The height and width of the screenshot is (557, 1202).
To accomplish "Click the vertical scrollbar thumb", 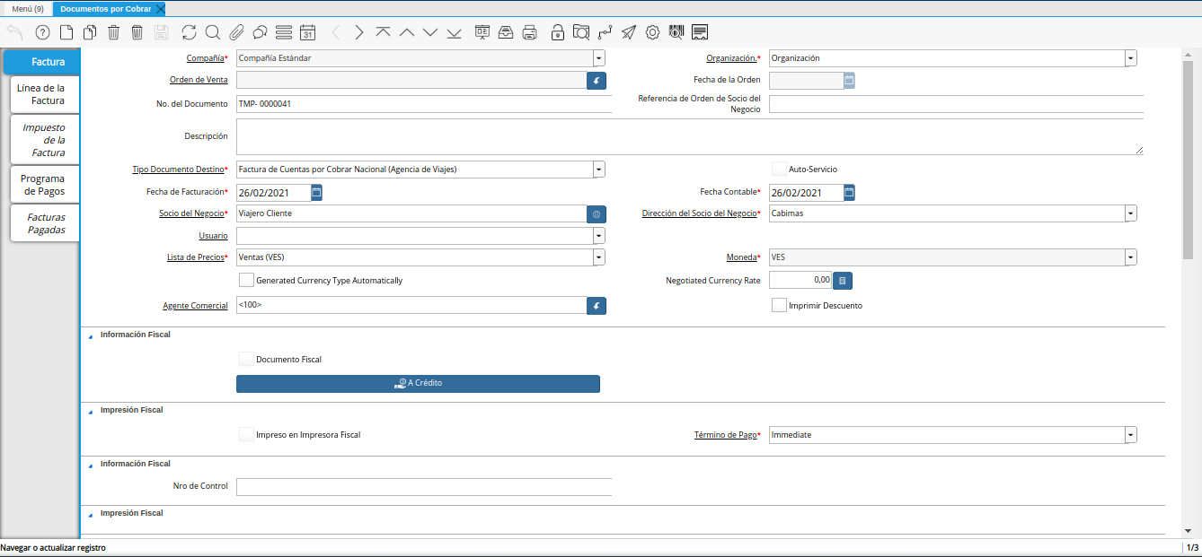I will [1188, 161].
